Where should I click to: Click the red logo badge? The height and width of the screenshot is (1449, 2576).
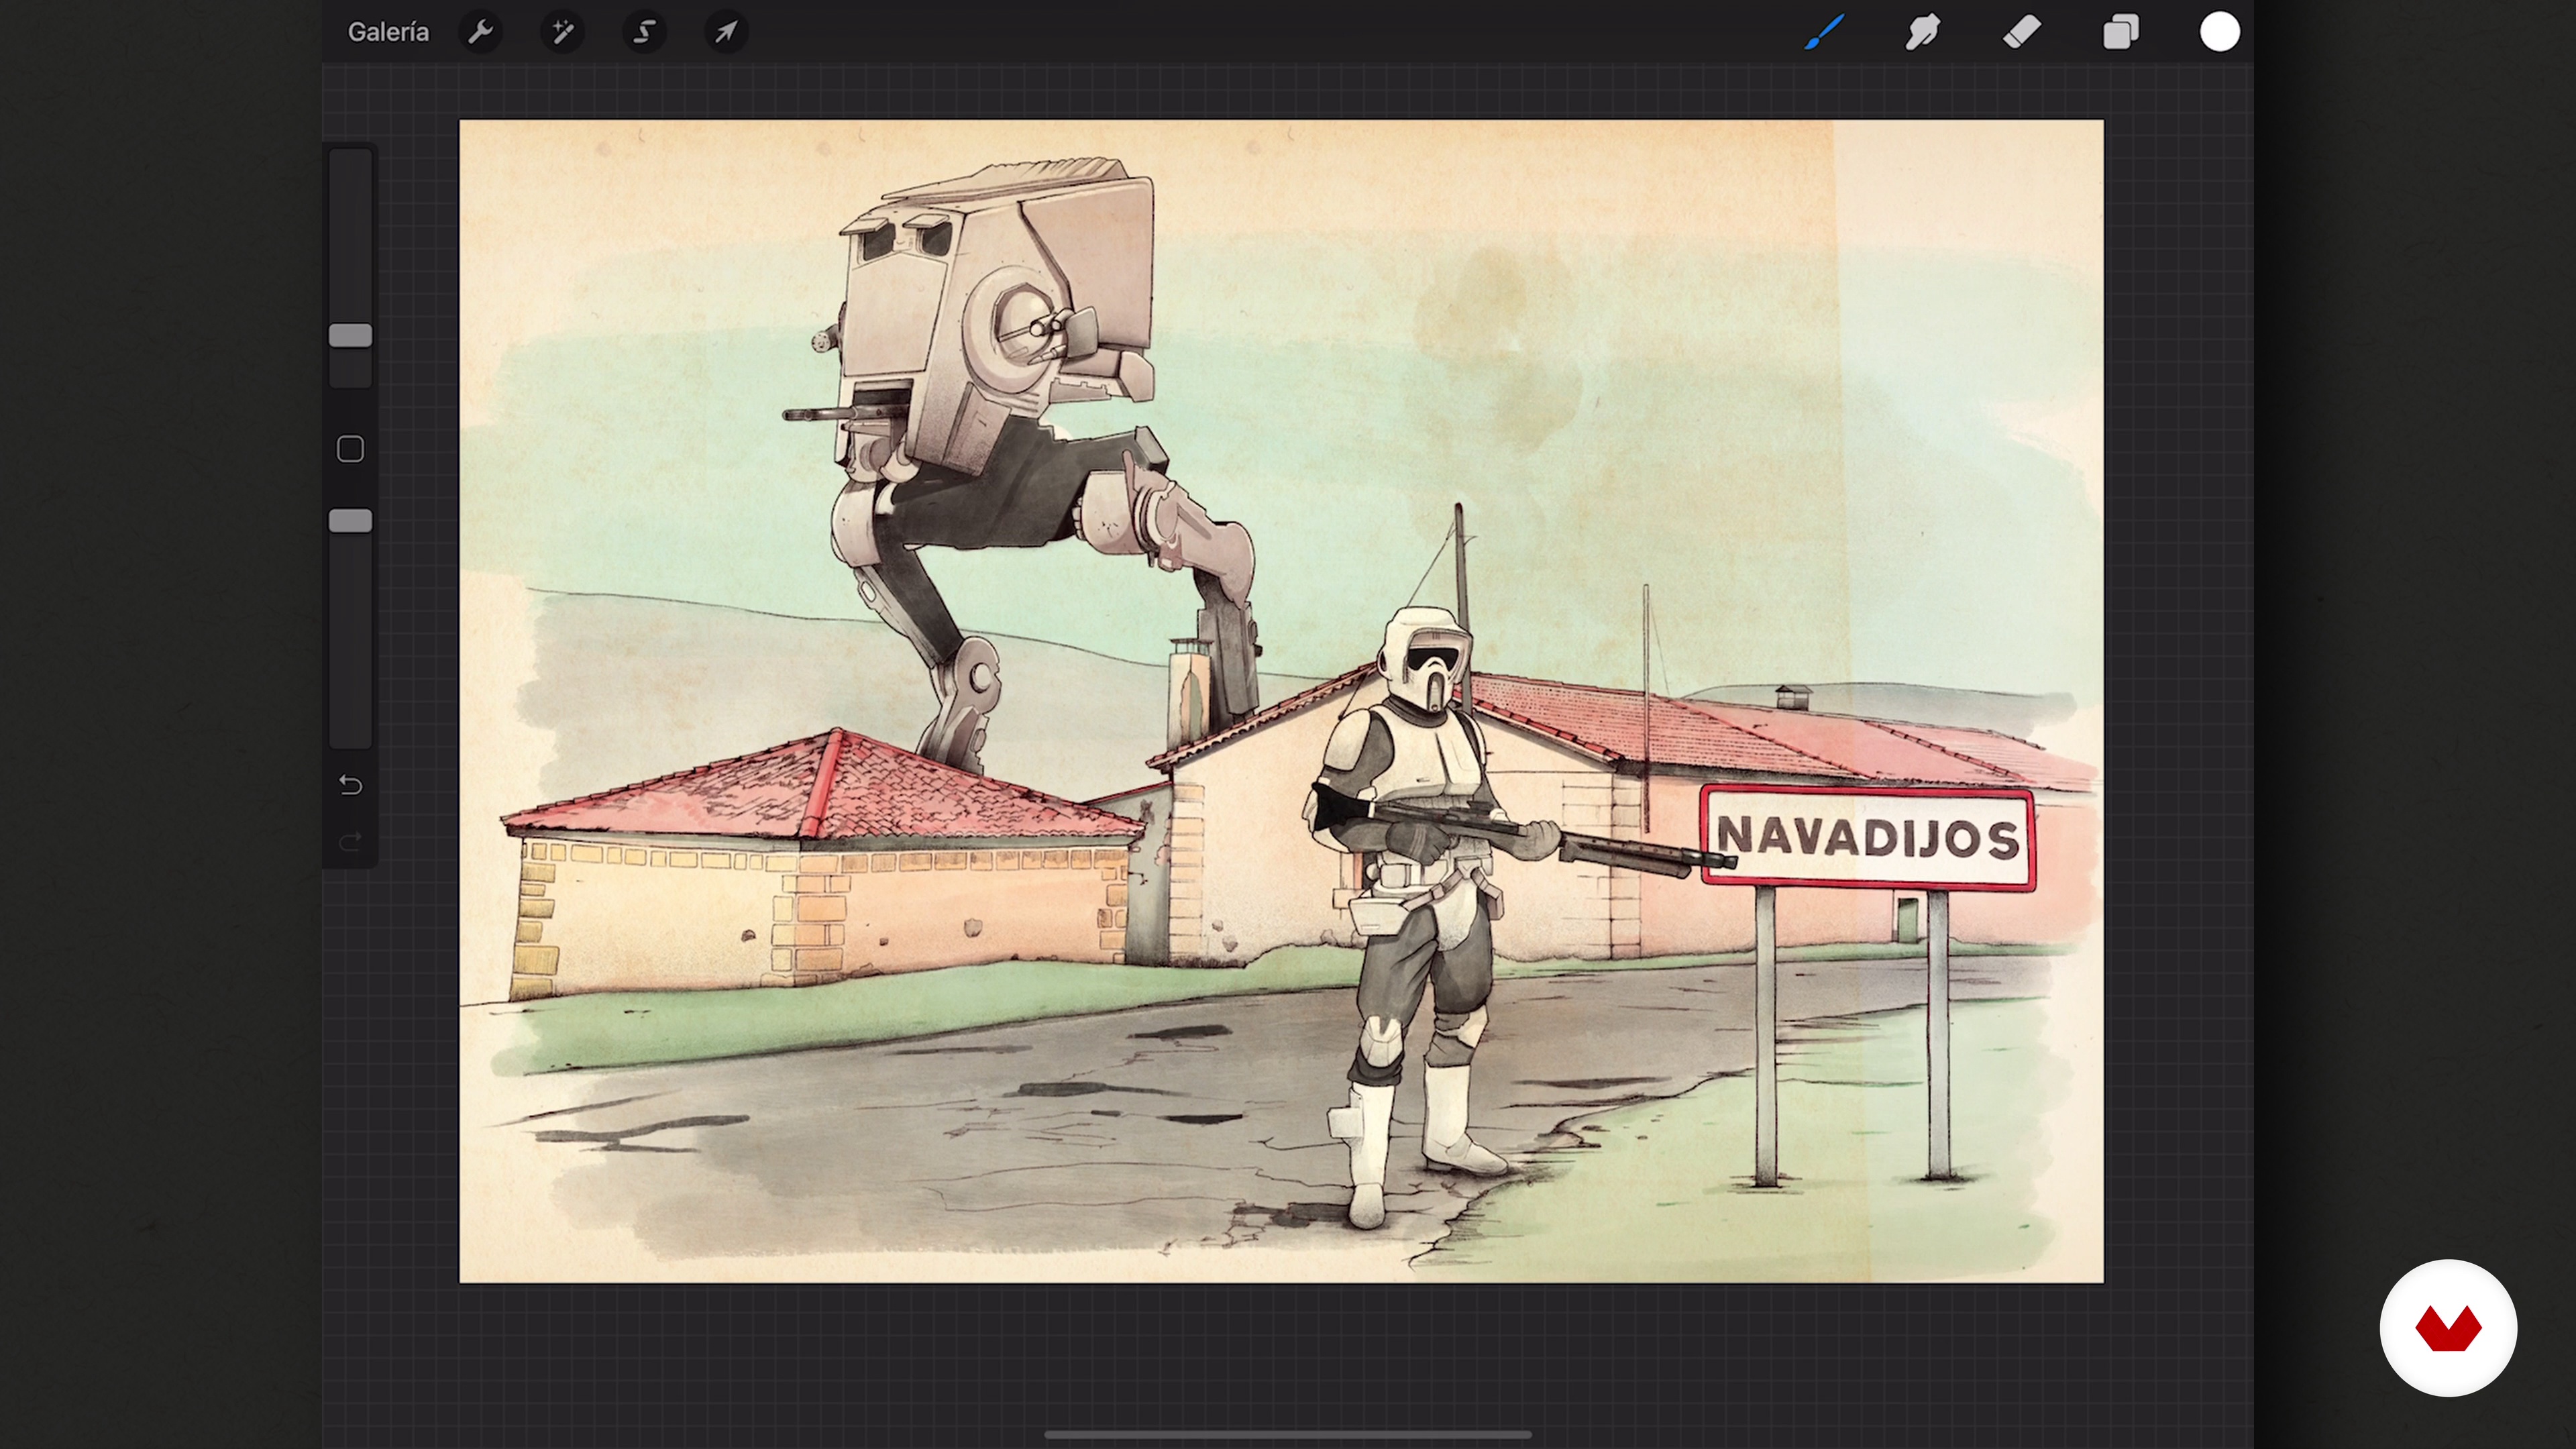(2448, 1328)
